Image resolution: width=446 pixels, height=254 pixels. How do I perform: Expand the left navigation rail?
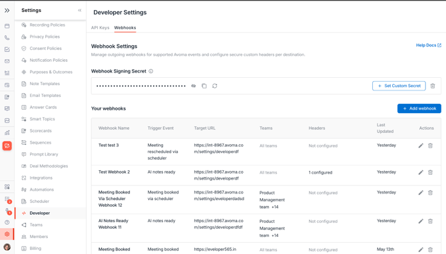coord(7,11)
